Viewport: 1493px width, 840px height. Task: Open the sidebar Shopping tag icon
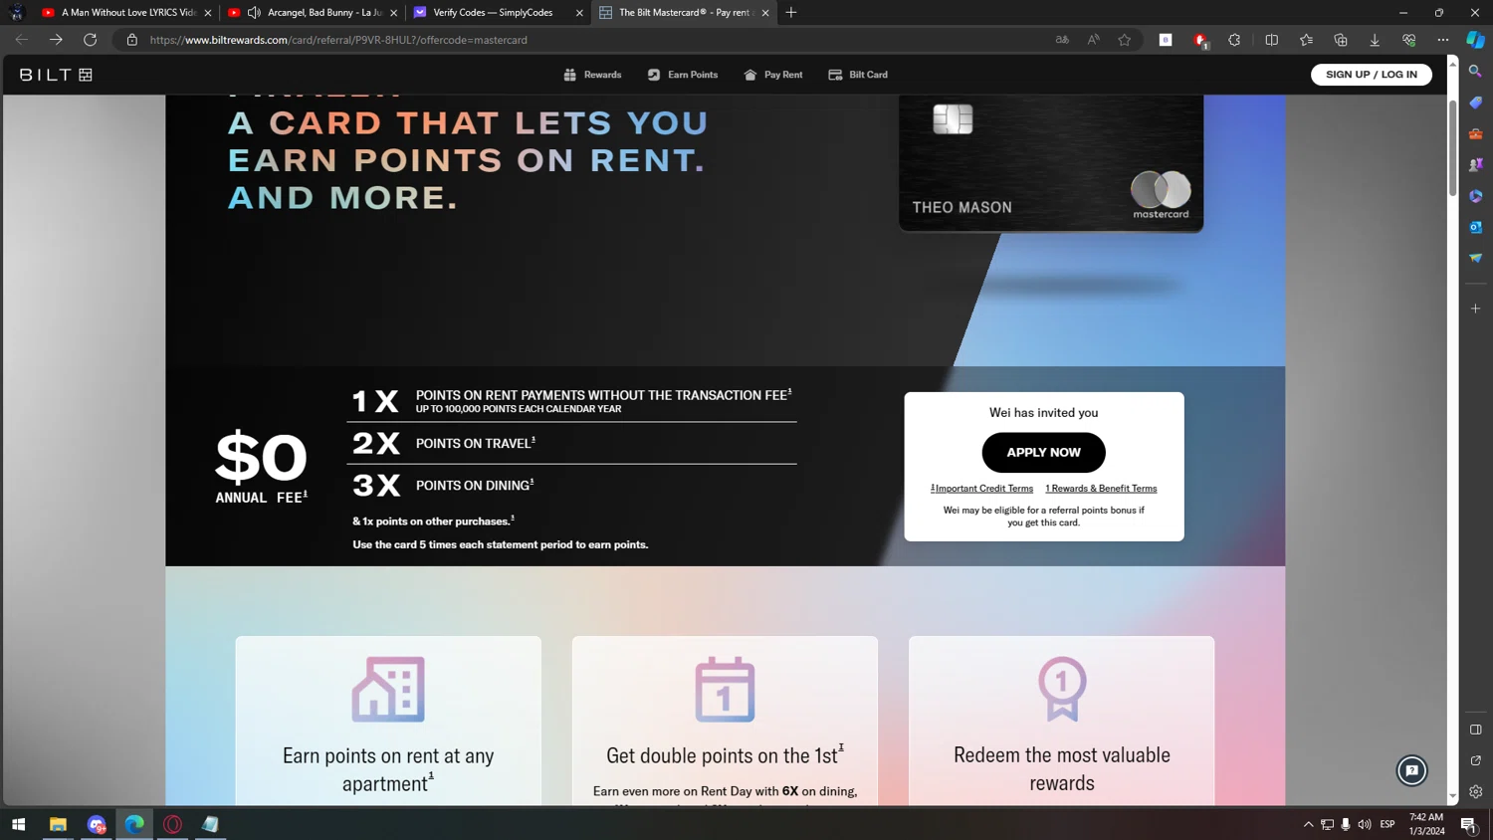(x=1476, y=103)
